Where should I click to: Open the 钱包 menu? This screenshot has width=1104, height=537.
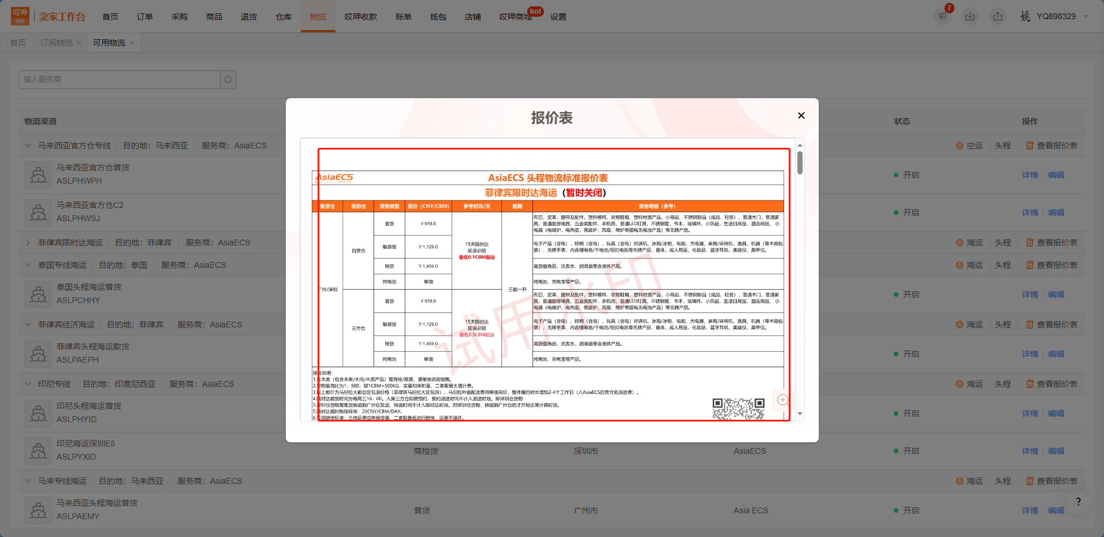(x=438, y=17)
